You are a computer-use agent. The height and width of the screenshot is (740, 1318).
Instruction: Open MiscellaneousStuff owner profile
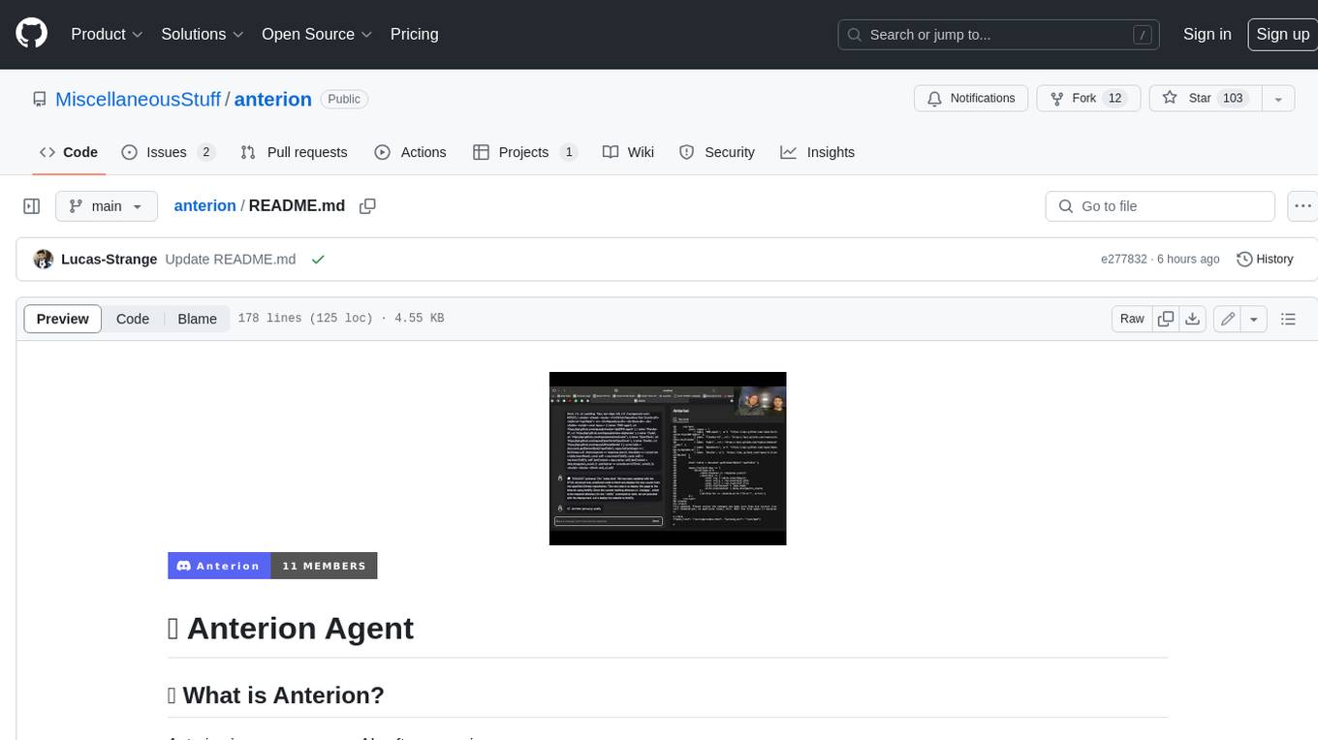coord(138,99)
